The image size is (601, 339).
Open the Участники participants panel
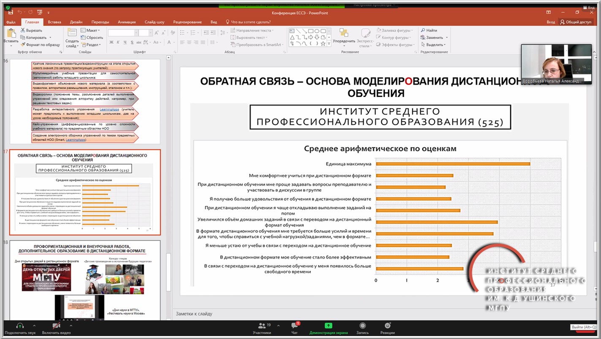[262, 326]
